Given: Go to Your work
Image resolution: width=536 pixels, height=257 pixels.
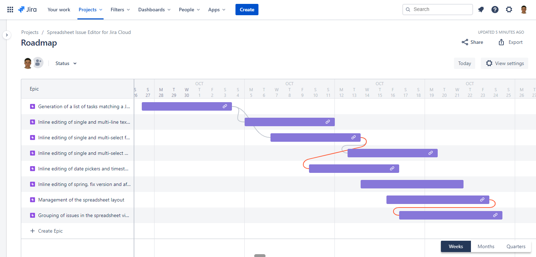Looking at the screenshot, I should [59, 10].
